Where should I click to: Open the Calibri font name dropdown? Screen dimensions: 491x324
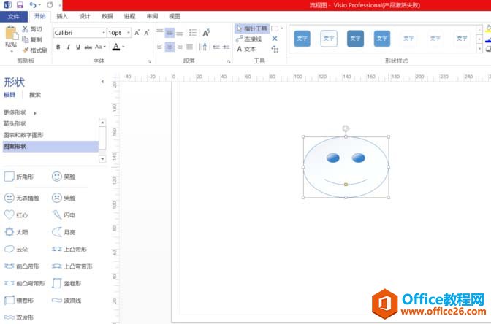pos(104,33)
